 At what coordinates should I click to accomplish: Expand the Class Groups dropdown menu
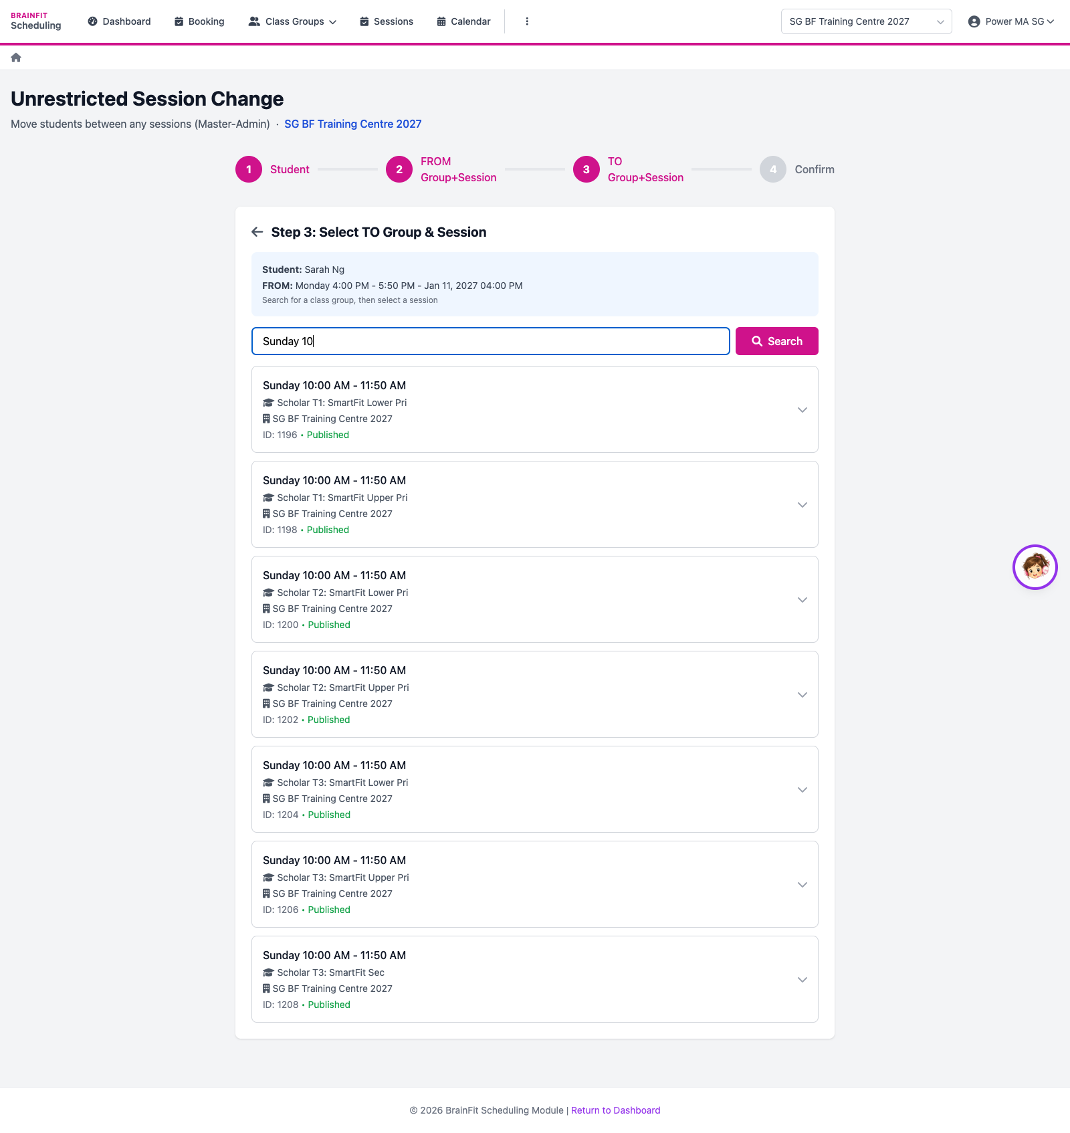292,21
